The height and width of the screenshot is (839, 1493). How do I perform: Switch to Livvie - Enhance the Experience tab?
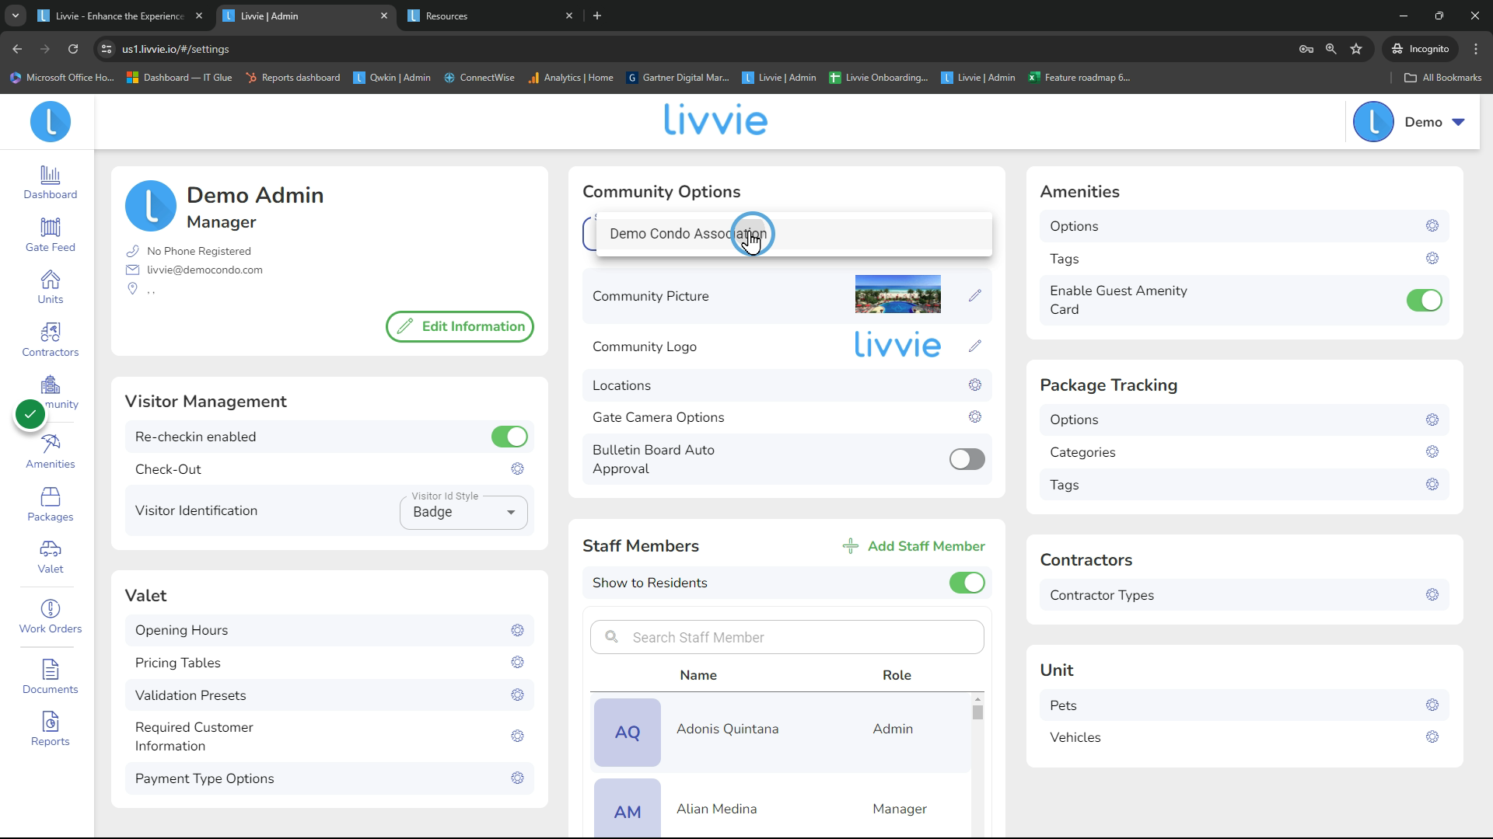coord(121,16)
